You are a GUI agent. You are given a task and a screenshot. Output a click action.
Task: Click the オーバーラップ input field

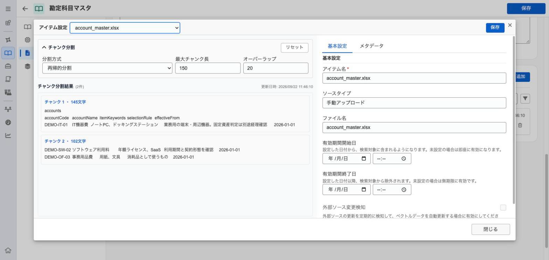tap(276, 68)
